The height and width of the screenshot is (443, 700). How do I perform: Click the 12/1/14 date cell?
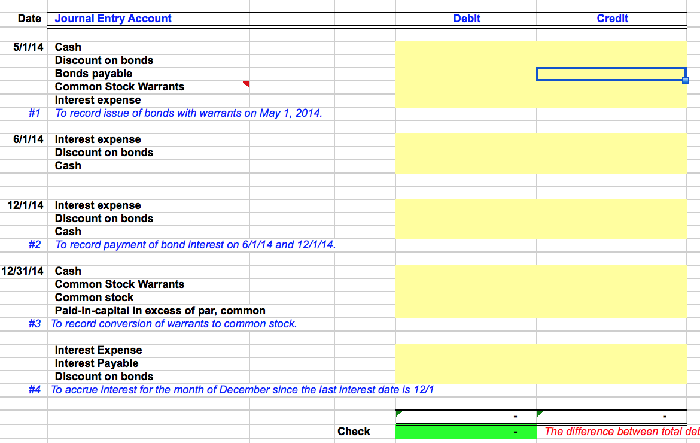pos(26,205)
